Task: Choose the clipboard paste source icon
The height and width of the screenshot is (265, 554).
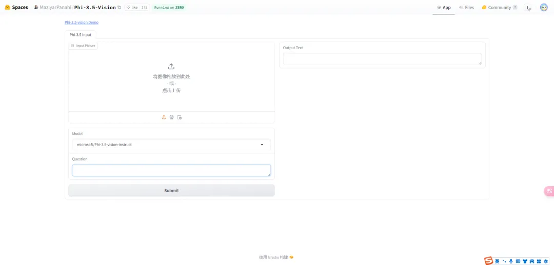Action: point(180,117)
